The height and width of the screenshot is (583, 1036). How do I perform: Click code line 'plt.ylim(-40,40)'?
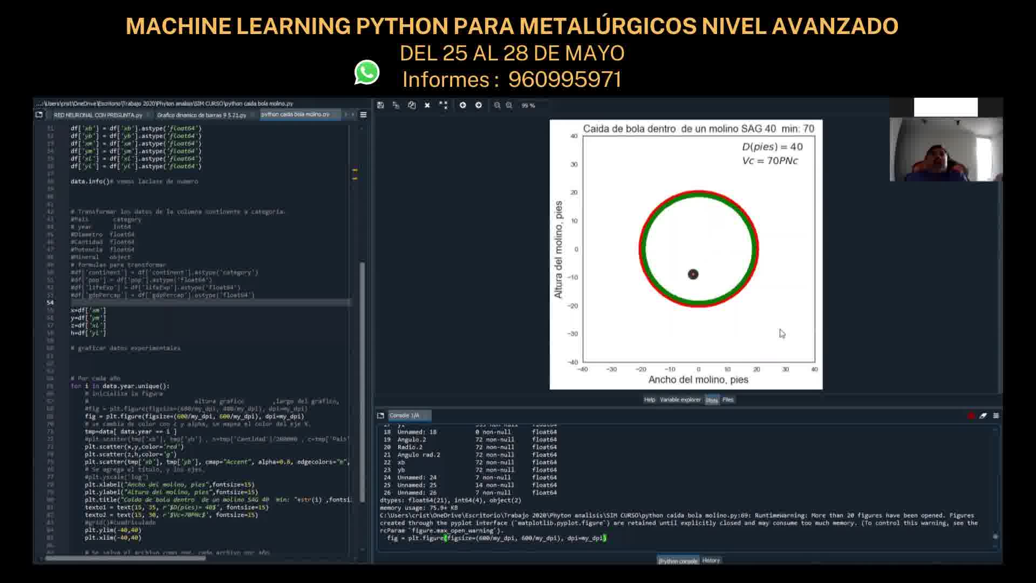pyautogui.click(x=113, y=530)
